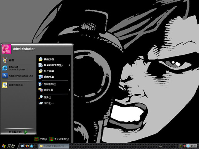
Task: Expand 管理工具 (Administrative Tools) submenu arrow
Action: pos(69,90)
